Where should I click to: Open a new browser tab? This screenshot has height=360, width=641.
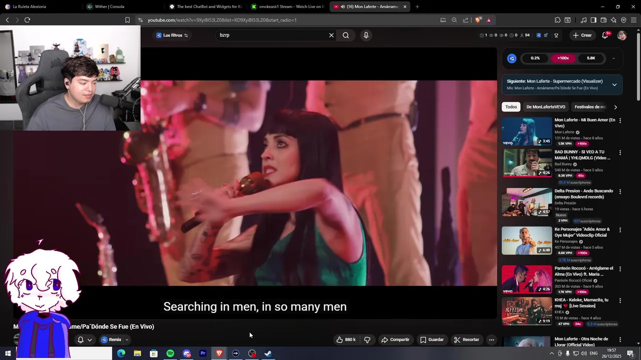pyautogui.click(x=417, y=6)
